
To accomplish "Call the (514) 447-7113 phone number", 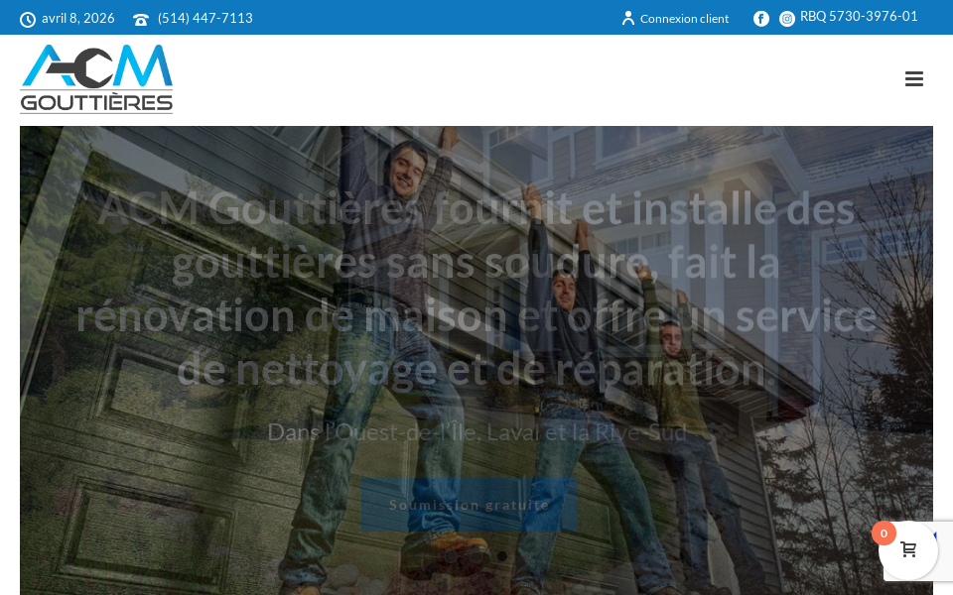I will click(204, 18).
